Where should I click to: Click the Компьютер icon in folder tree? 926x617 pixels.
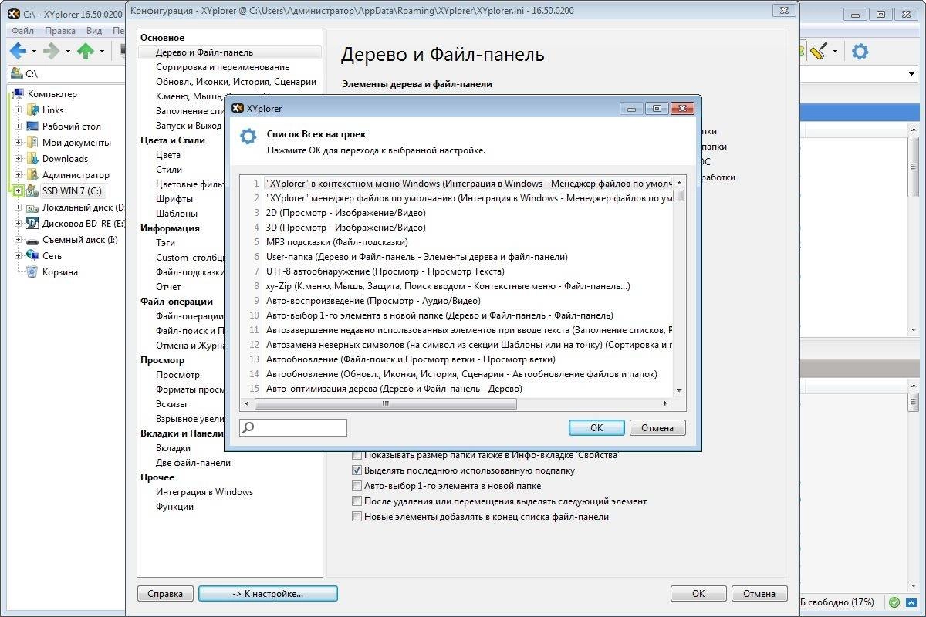(x=19, y=94)
